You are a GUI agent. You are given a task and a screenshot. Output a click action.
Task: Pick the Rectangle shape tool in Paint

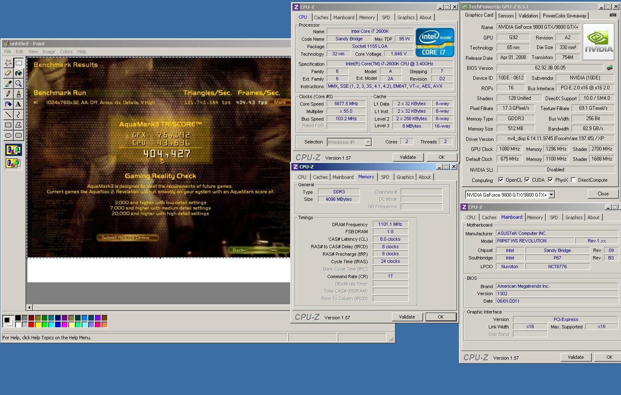click(8, 125)
